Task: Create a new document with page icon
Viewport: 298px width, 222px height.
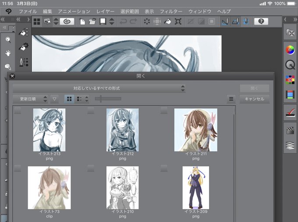Action: point(82,21)
